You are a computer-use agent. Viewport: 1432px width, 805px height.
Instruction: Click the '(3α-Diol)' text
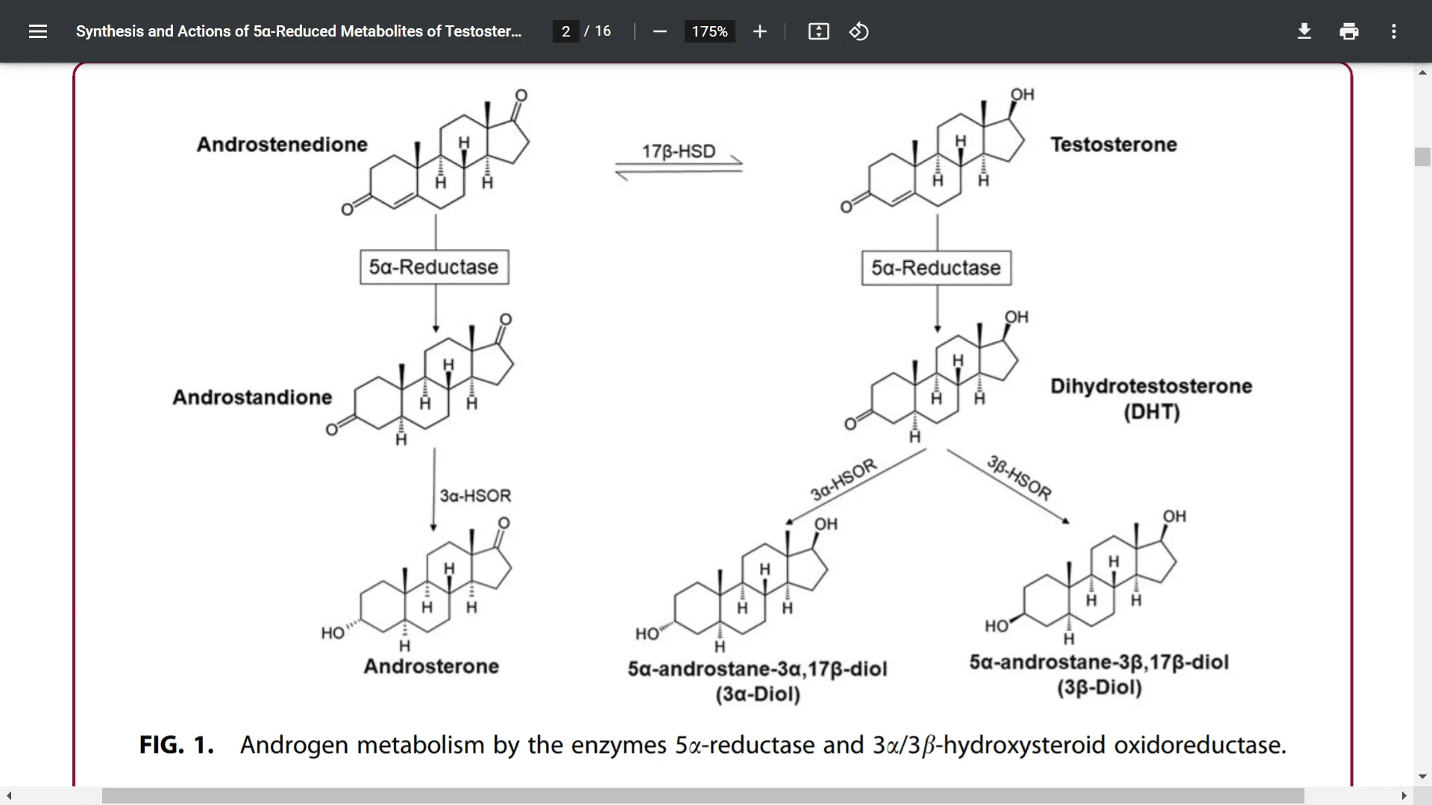[x=758, y=695]
